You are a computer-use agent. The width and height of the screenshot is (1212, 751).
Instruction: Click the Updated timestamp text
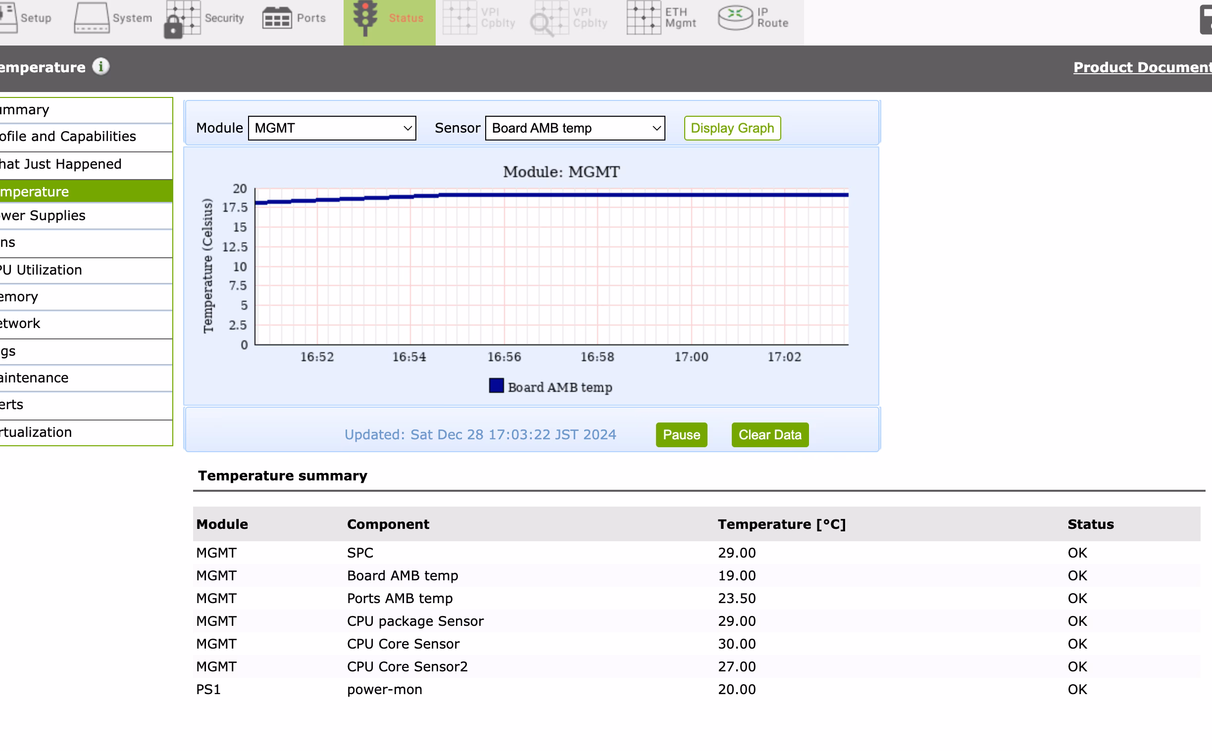tap(480, 434)
